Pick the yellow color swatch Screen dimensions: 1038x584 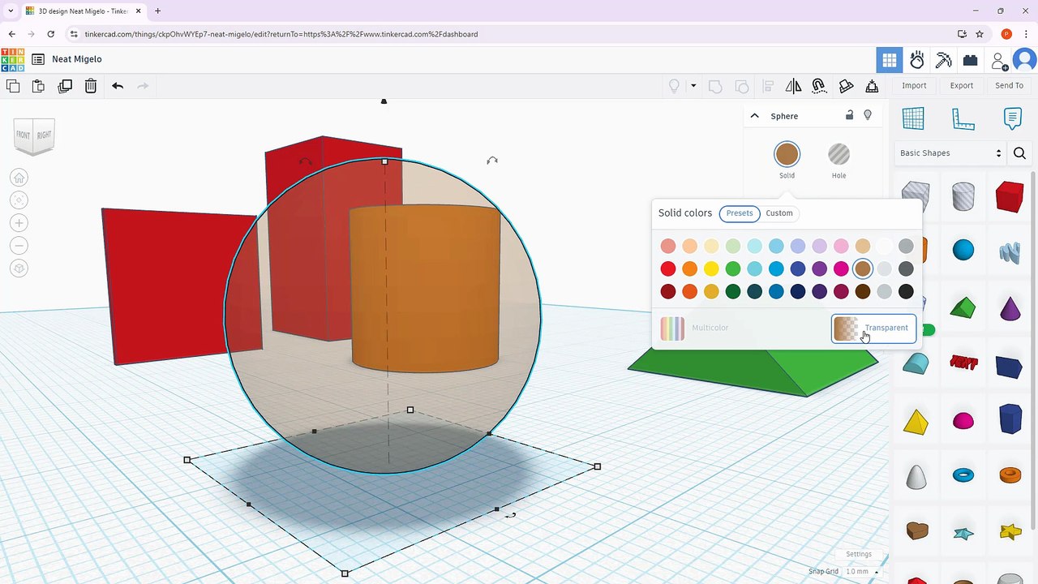coord(711,268)
